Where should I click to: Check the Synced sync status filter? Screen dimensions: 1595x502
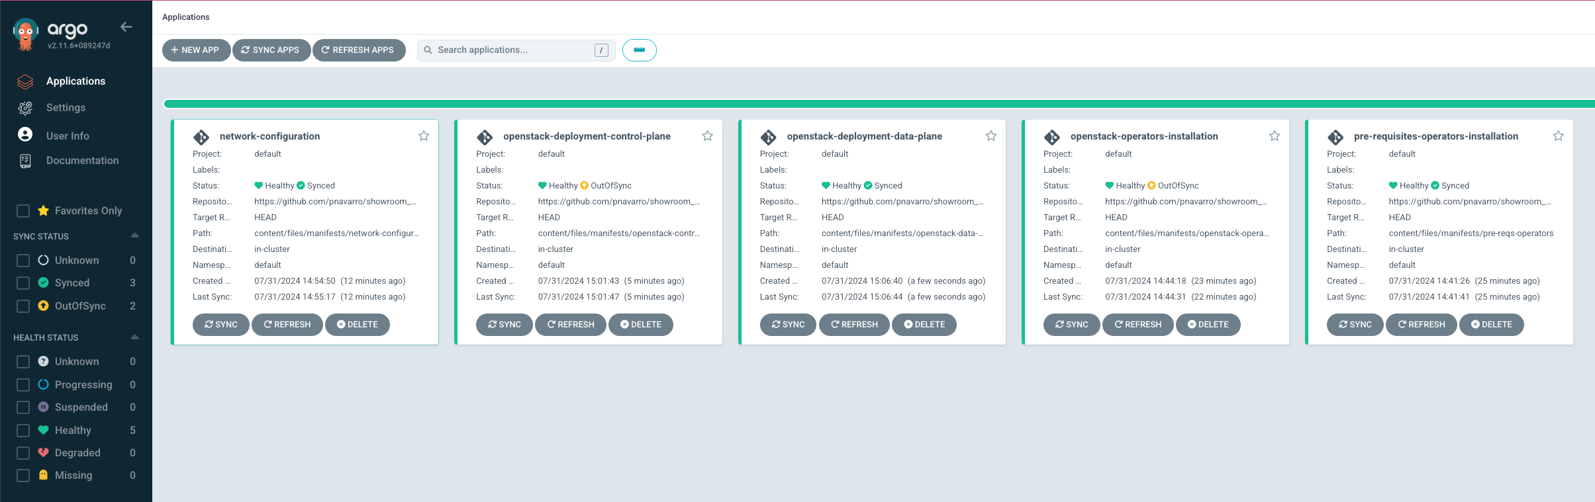(23, 283)
